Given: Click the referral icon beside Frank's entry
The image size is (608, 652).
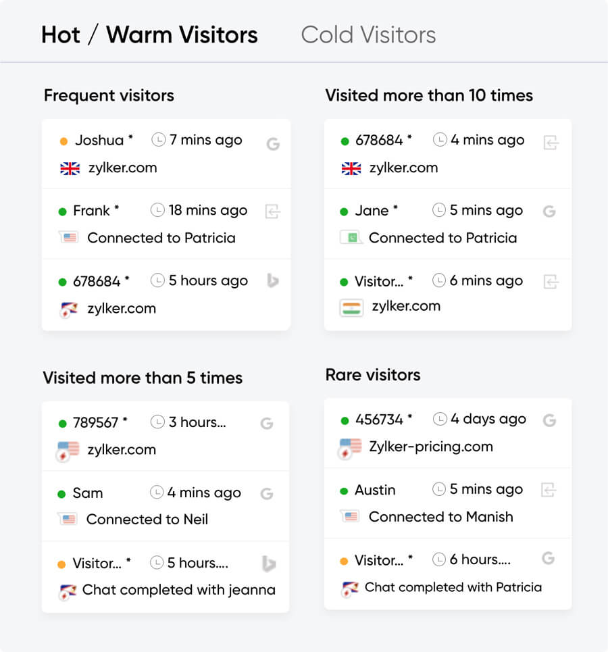Looking at the screenshot, I should tap(273, 211).
